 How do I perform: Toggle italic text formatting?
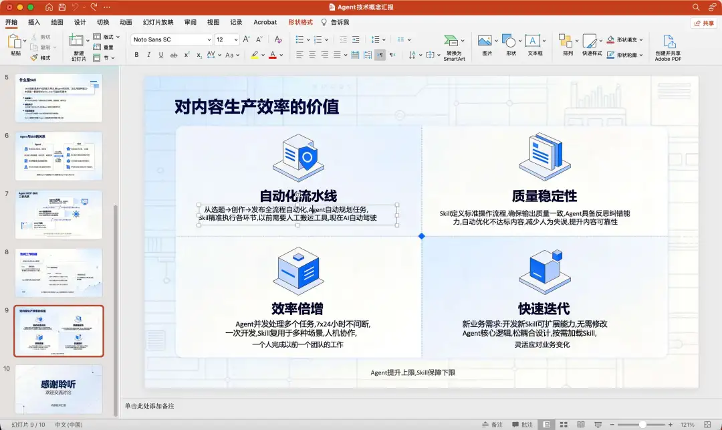(150, 55)
